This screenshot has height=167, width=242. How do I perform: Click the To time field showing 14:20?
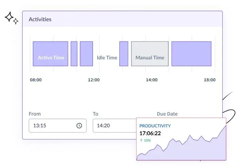click(115, 126)
